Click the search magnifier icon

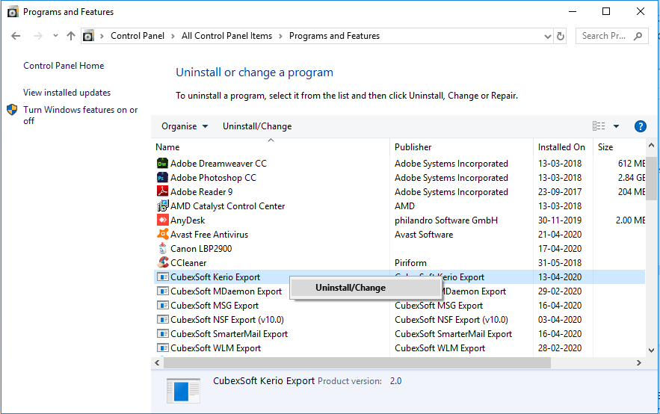tap(638, 36)
